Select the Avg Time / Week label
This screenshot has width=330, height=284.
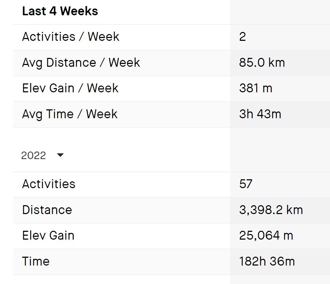(70, 114)
